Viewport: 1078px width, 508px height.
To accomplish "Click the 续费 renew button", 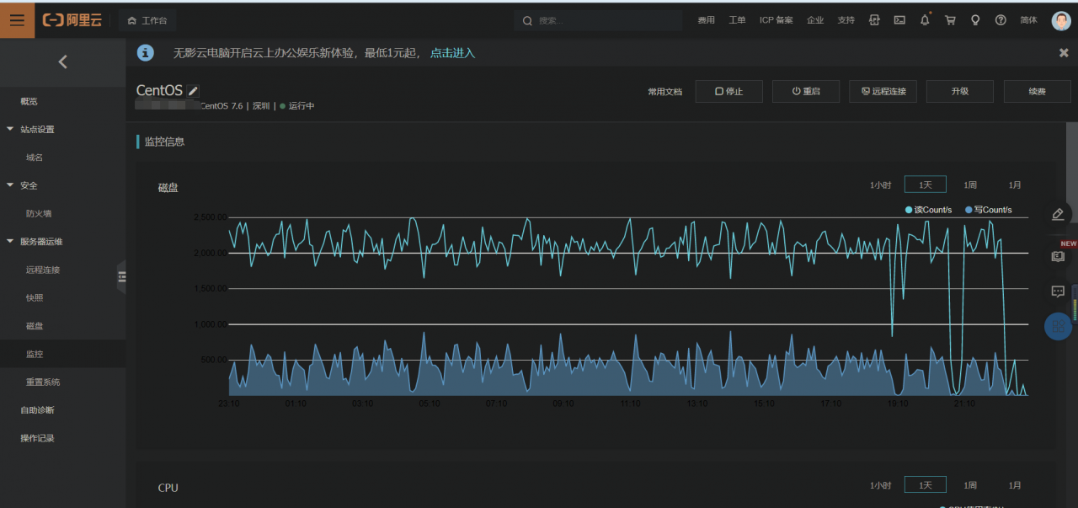I will 1037,91.
